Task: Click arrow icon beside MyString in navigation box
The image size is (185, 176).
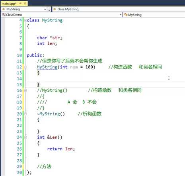Action: [3, 9]
